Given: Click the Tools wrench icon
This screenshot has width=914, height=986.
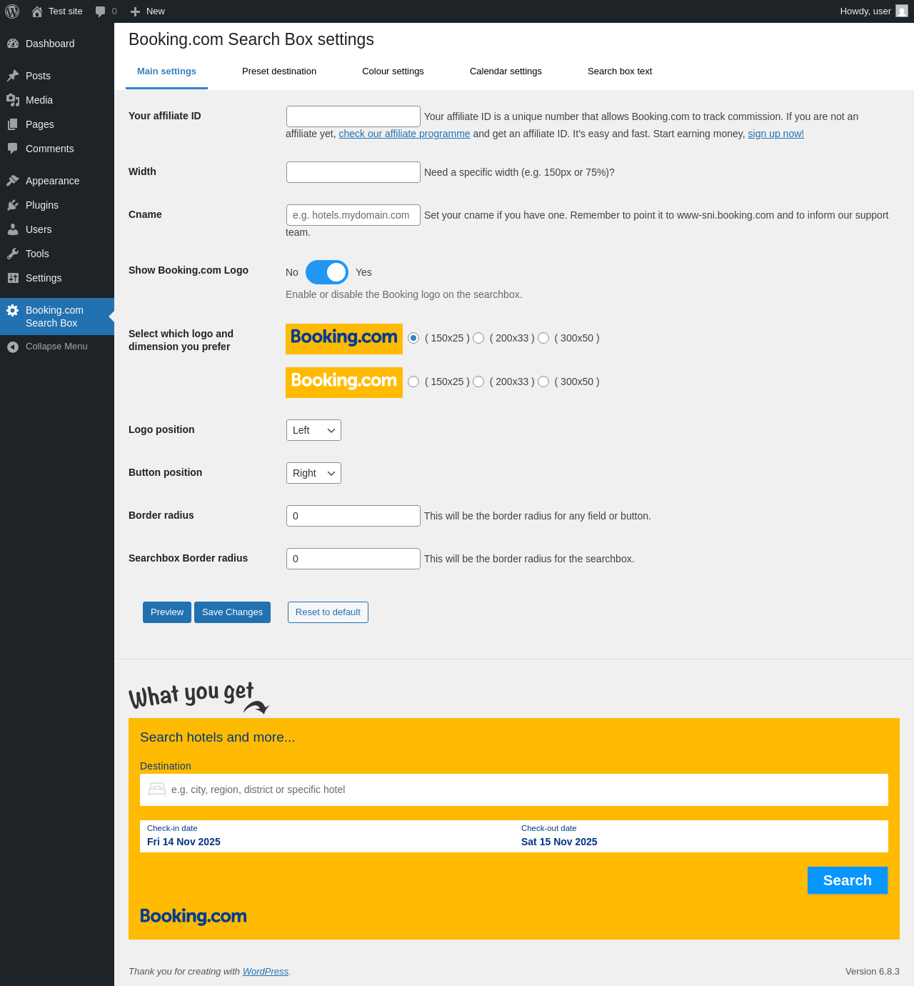Looking at the screenshot, I should click(x=13, y=254).
